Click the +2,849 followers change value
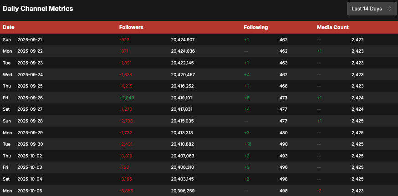The image size is (398, 196). click(x=127, y=98)
